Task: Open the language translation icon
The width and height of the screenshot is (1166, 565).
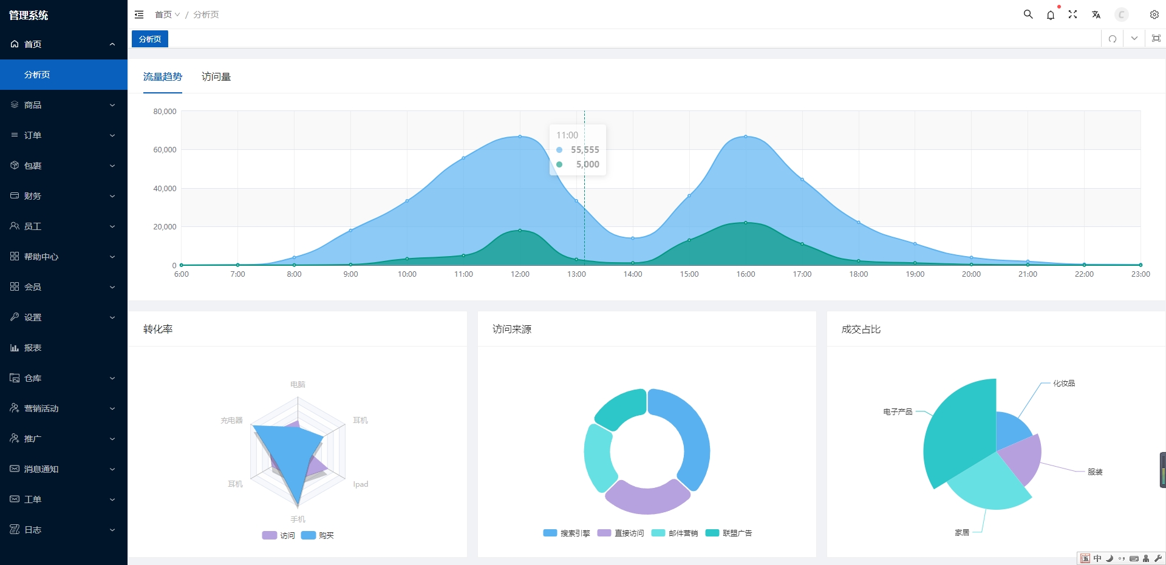Action: pyautogui.click(x=1096, y=15)
